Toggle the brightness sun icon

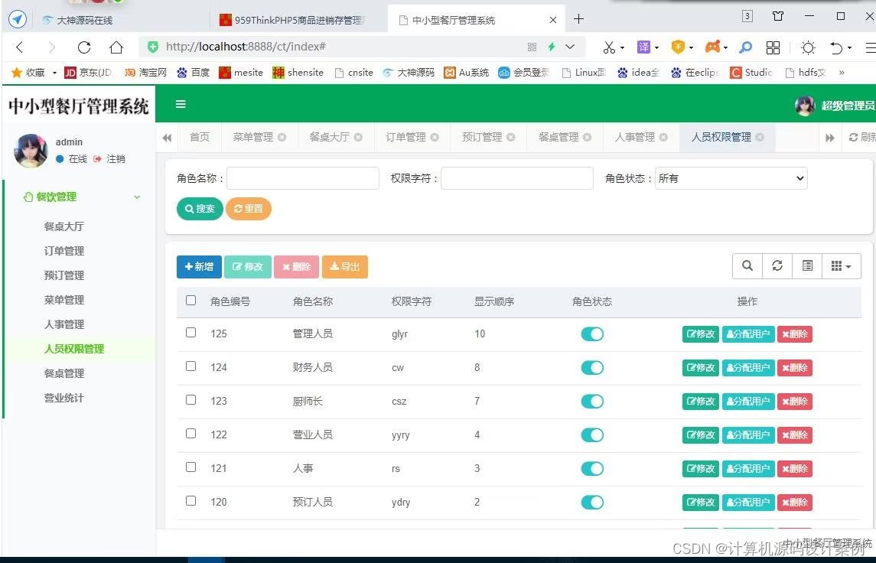(x=808, y=47)
